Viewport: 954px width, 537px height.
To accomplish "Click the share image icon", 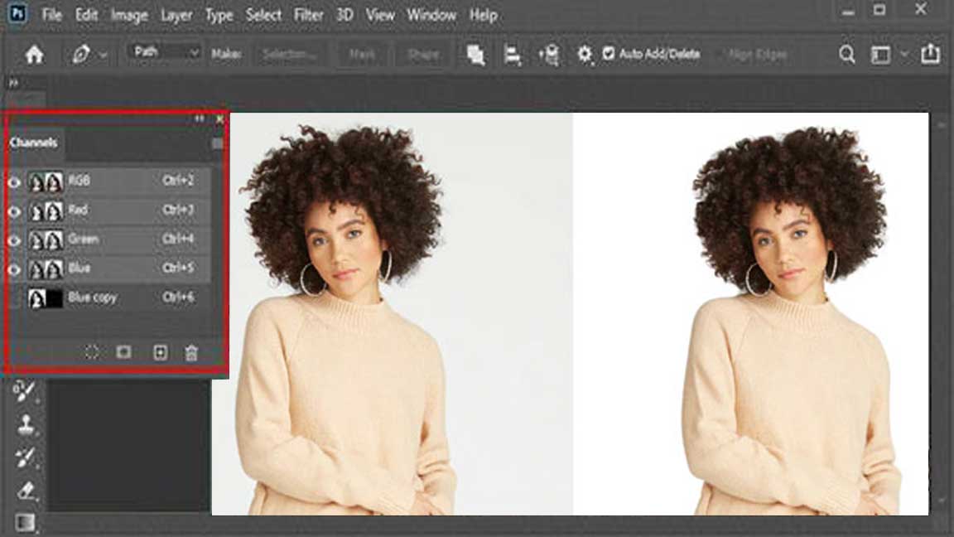I will pyautogui.click(x=929, y=54).
